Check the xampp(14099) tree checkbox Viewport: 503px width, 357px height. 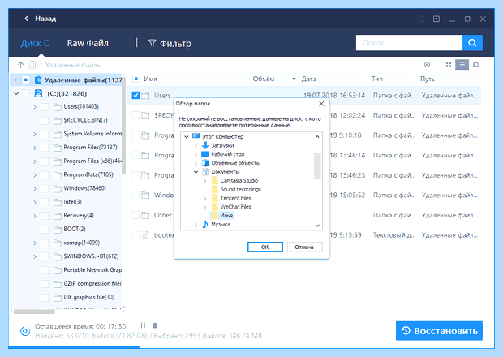tap(45, 243)
